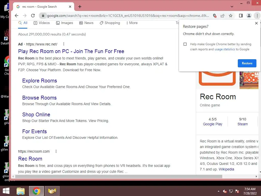The height and width of the screenshot is (196, 261).
Task: Open the Browse Rooms sitelink
Action: (x=40, y=98)
